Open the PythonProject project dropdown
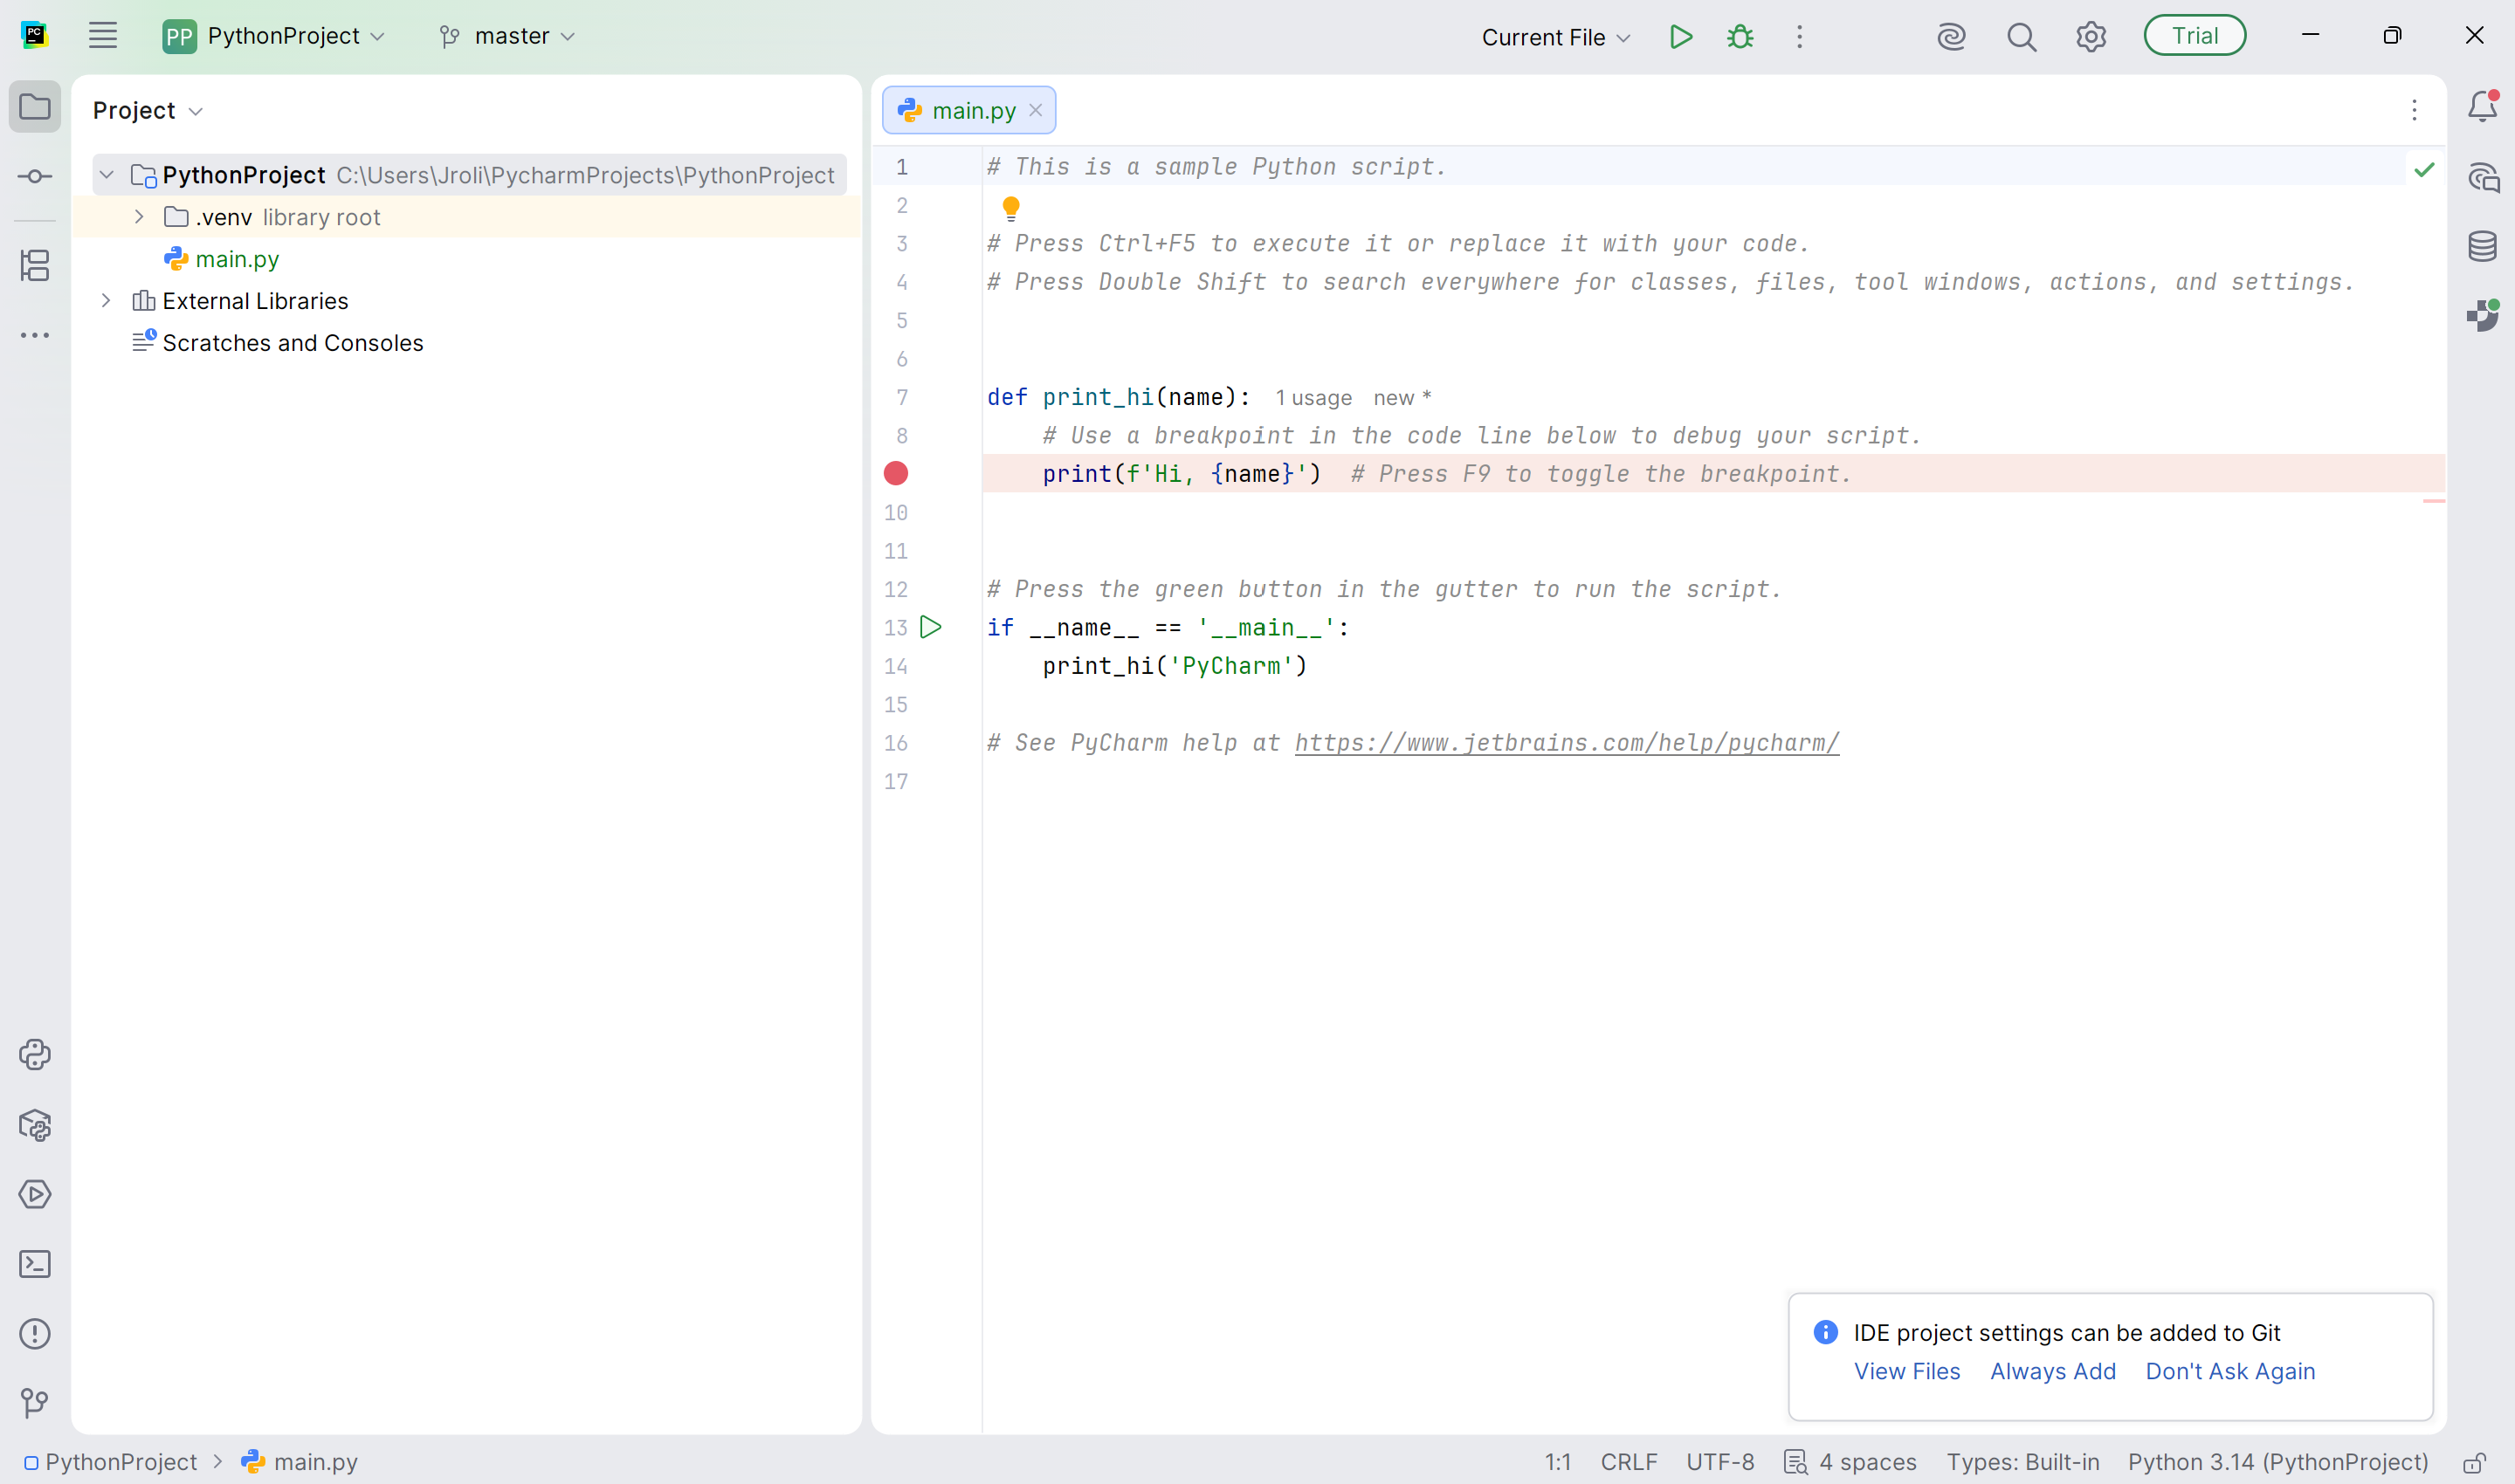Screen dimensions: 2515x1484 pos(274,36)
